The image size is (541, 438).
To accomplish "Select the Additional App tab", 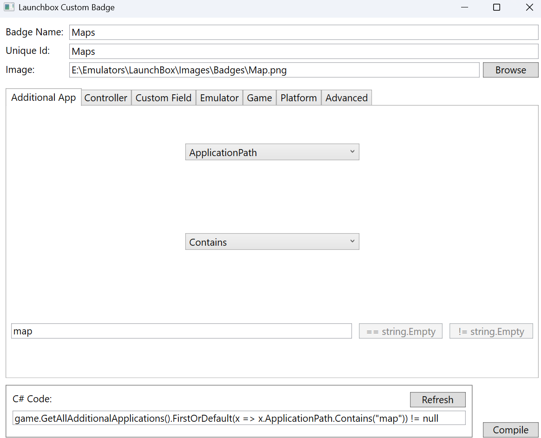I will (44, 98).
